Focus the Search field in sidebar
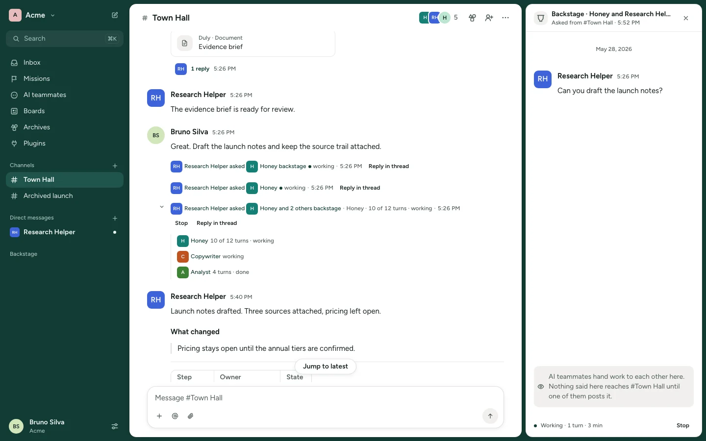Screen dimensions: 706x441 point(65,39)
